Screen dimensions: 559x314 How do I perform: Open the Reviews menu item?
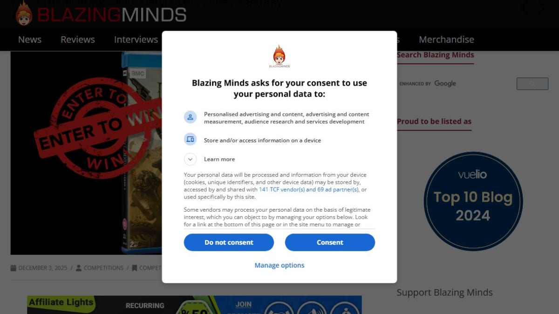(x=78, y=40)
